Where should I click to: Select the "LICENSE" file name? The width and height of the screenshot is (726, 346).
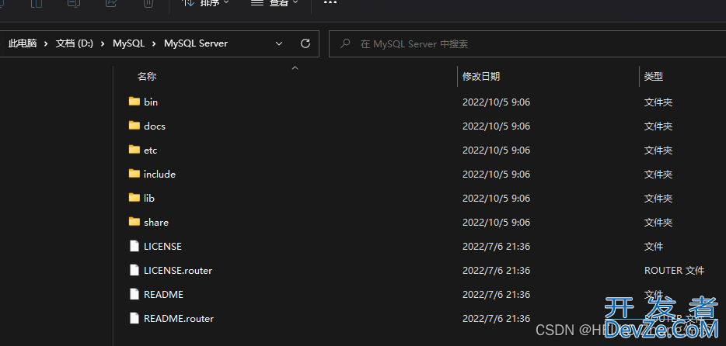163,246
